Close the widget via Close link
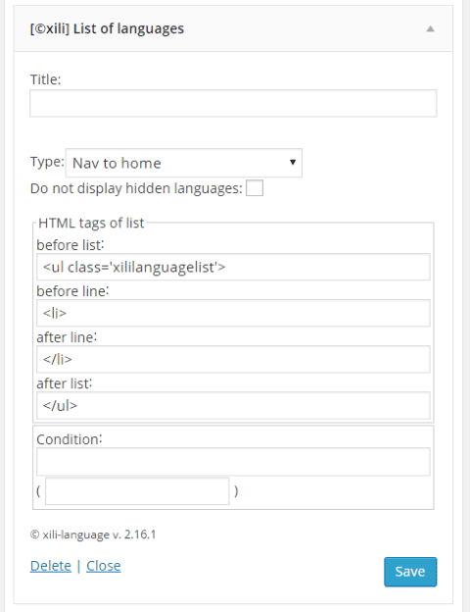The width and height of the screenshot is (470, 612). 103,566
